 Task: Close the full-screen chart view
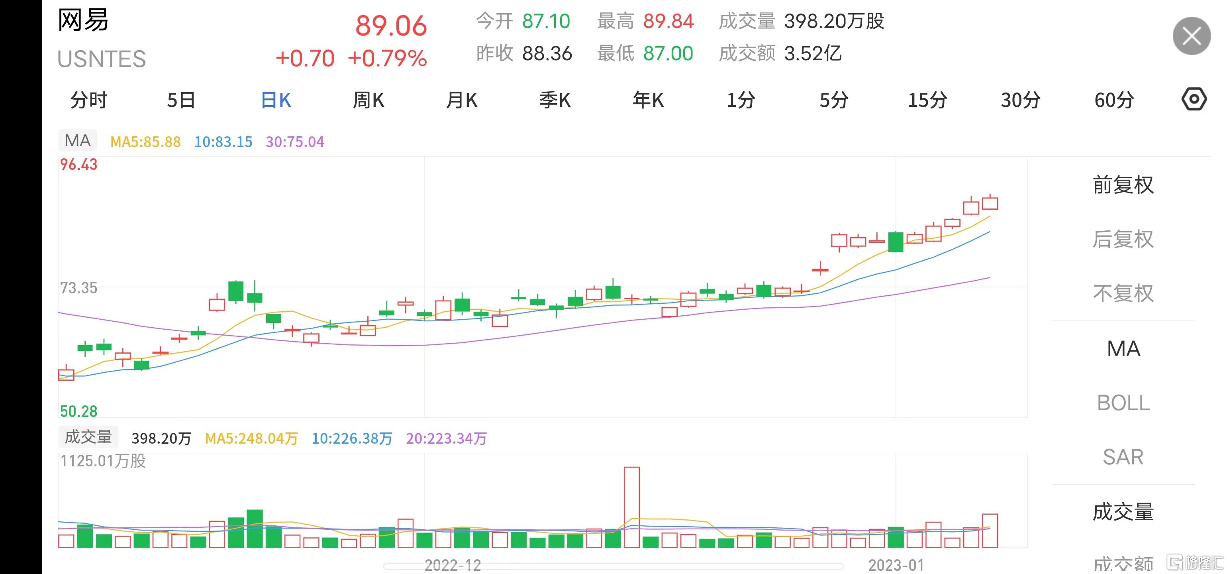[x=1191, y=36]
